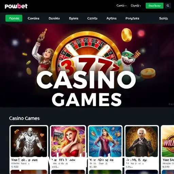
Task: Open the second navigation tab beside green tab
Action: tap(34, 18)
